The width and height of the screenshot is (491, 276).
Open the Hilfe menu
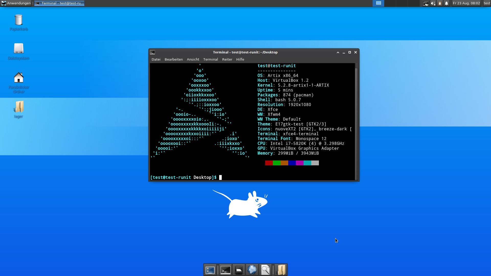pyautogui.click(x=240, y=59)
